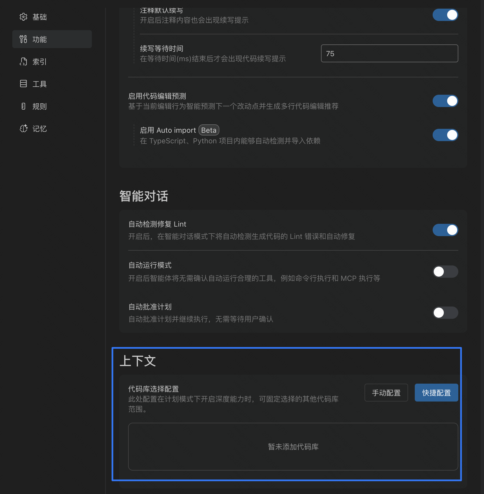Click the 功能 wrench icon
484x494 pixels.
coord(23,39)
